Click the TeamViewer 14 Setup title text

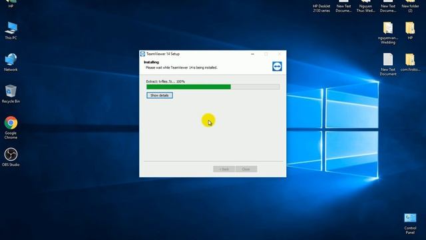pos(163,54)
